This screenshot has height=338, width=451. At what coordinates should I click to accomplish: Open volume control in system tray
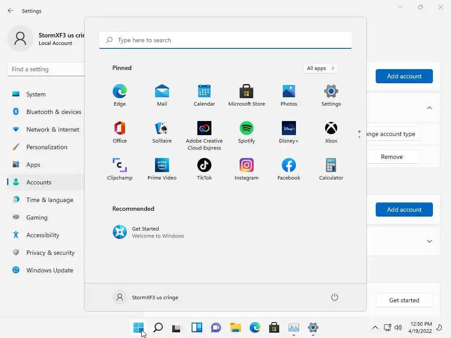click(x=398, y=327)
